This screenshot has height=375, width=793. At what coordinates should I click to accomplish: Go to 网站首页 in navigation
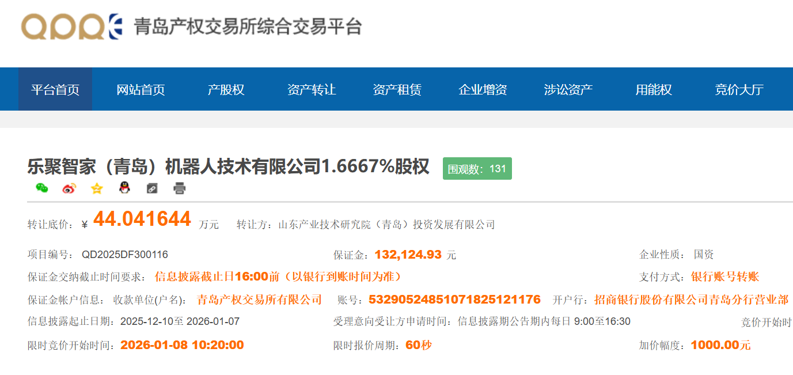[141, 89]
